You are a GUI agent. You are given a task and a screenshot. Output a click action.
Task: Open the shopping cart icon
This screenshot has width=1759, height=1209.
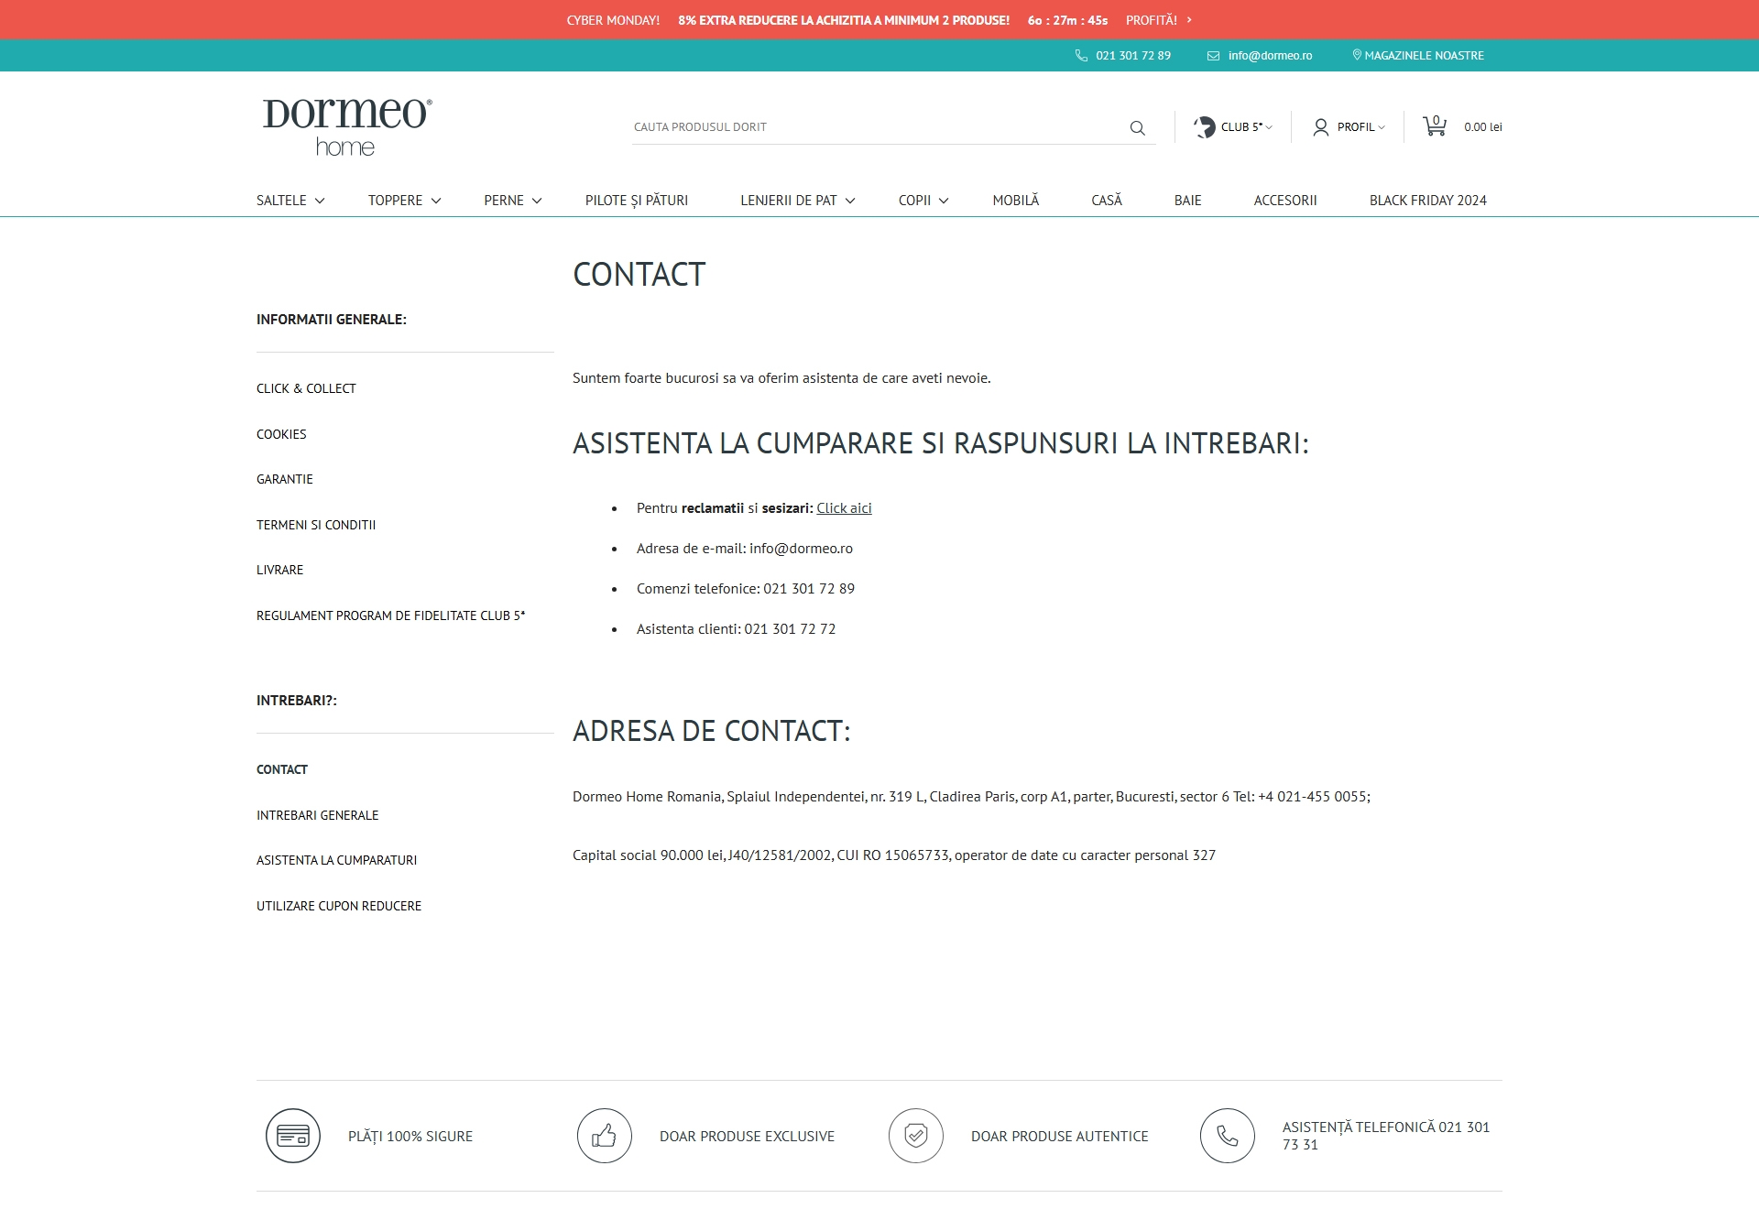pos(1434,126)
